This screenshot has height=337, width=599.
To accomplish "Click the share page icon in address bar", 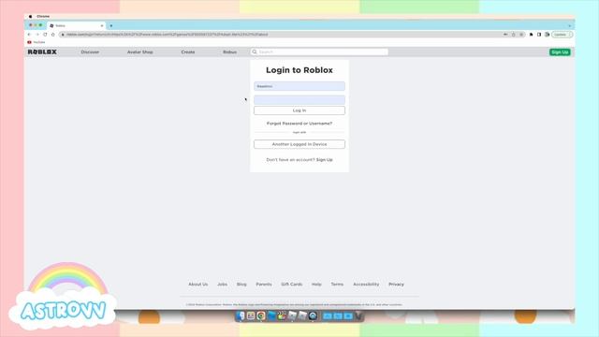I will (514, 35).
